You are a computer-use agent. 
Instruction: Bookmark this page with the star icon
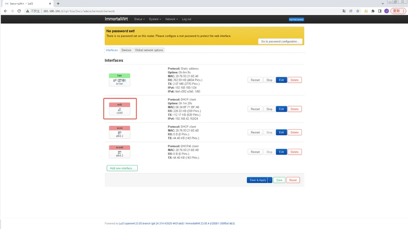(358, 11)
